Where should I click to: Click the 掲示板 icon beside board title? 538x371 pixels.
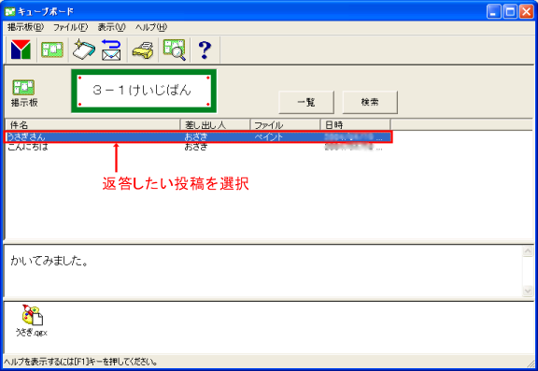(x=23, y=93)
